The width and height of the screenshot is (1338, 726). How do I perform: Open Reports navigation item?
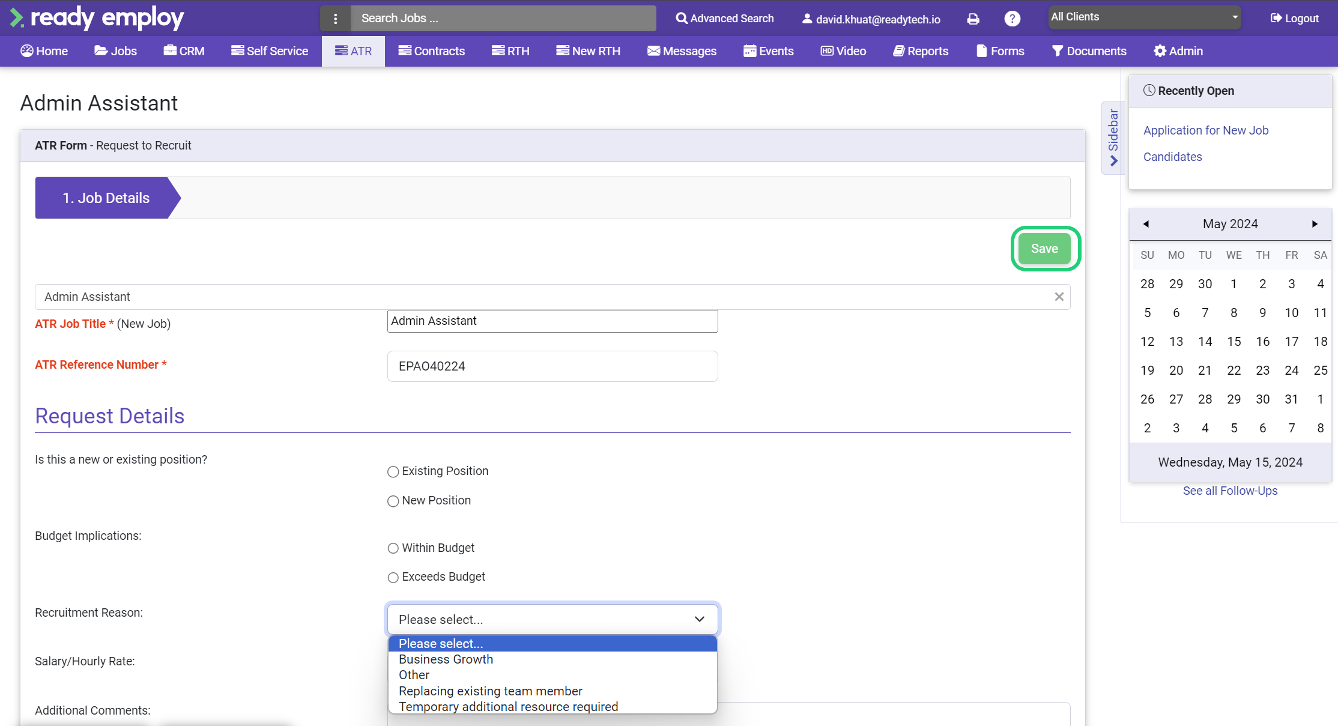pyautogui.click(x=921, y=51)
